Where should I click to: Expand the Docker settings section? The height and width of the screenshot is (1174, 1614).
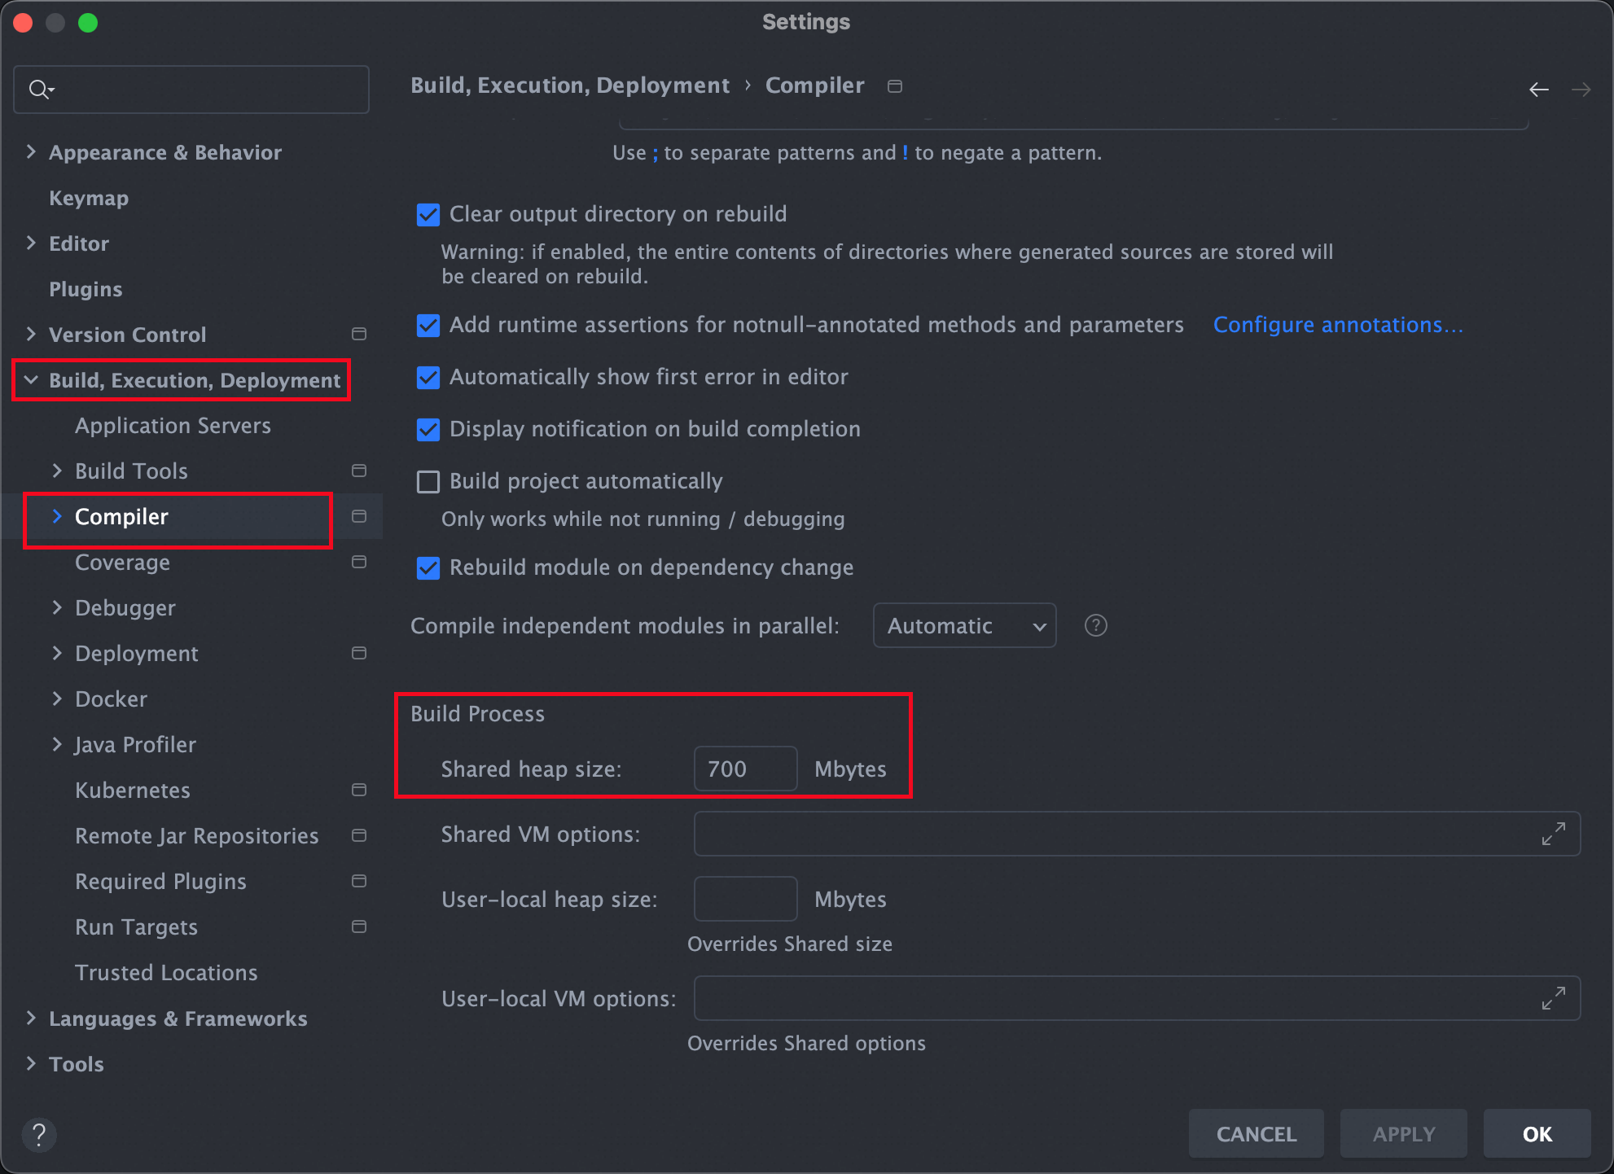[x=57, y=699]
